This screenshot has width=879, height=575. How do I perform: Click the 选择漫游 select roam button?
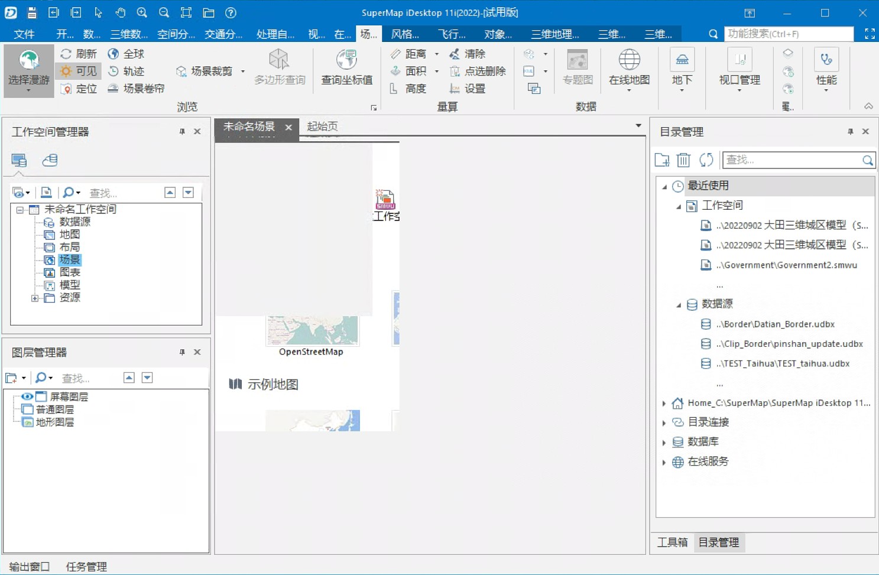(x=29, y=71)
